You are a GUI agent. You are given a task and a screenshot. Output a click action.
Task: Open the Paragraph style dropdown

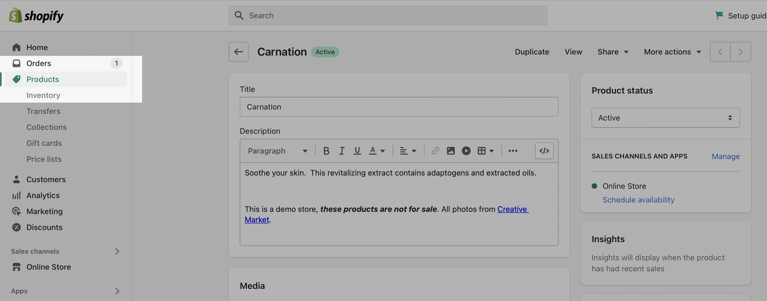[277, 151]
